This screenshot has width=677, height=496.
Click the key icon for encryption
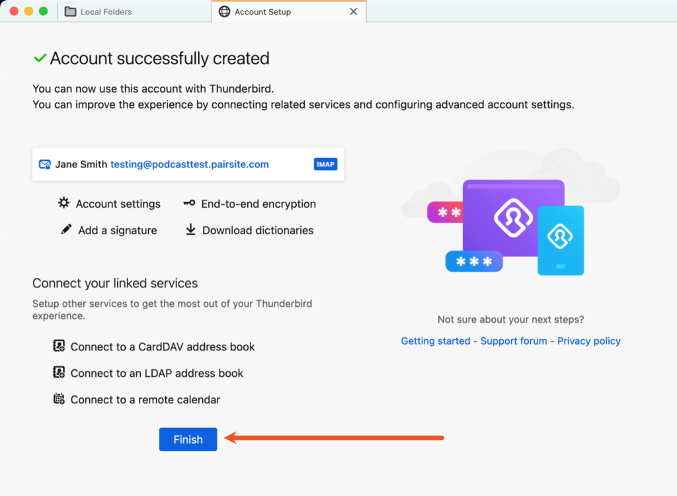189,203
